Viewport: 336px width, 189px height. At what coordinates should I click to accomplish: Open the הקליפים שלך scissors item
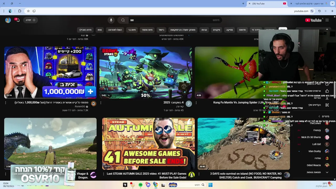(x=327, y=105)
